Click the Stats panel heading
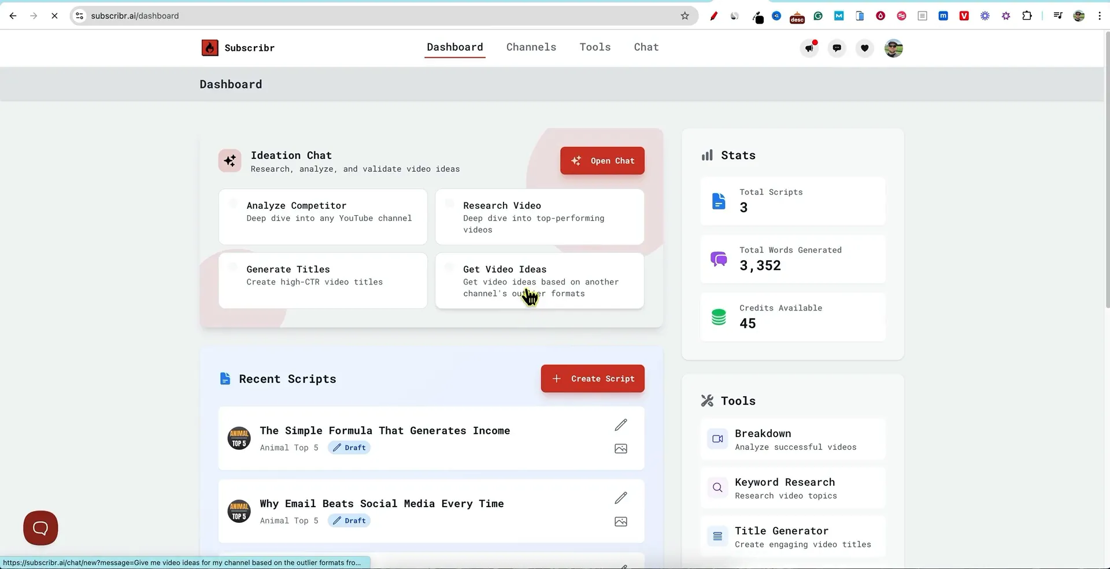Viewport: 1110px width, 569px height. point(738,155)
